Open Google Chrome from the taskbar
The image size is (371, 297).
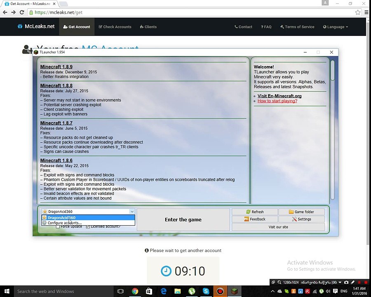135,291
